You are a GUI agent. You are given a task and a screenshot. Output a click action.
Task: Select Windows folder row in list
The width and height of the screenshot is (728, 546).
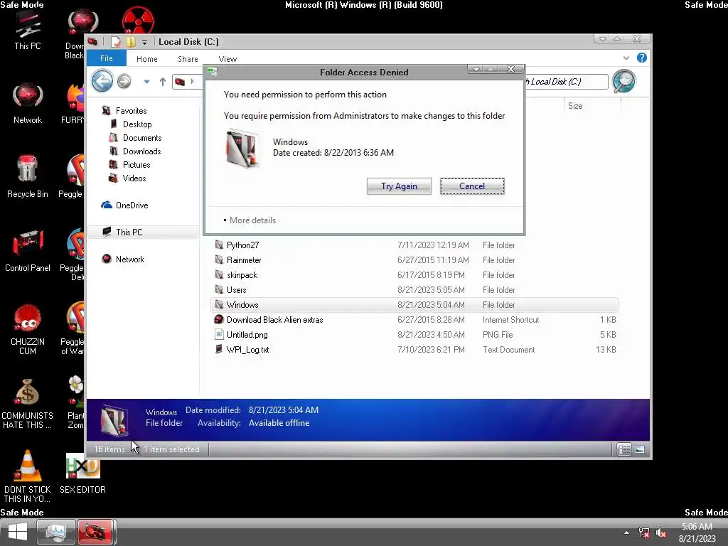[414, 304]
